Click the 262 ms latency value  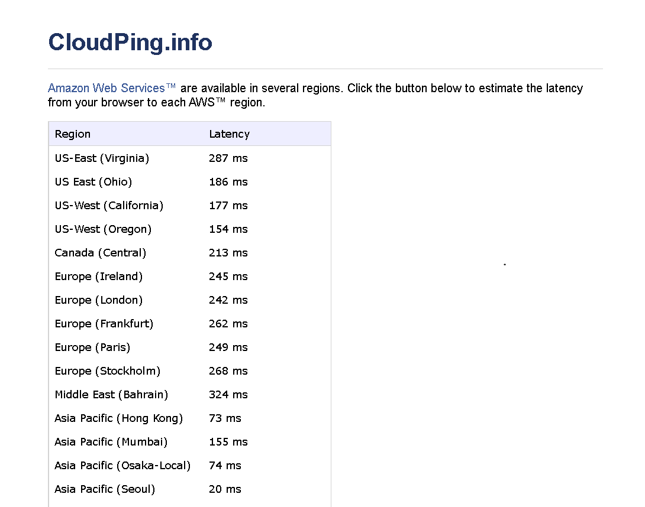click(228, 324)
